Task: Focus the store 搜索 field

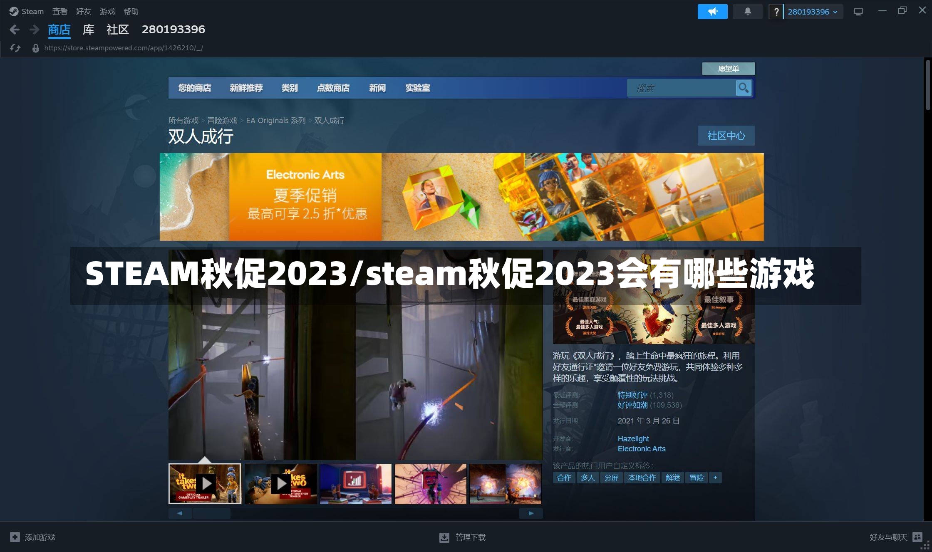Action: [682, 88]
